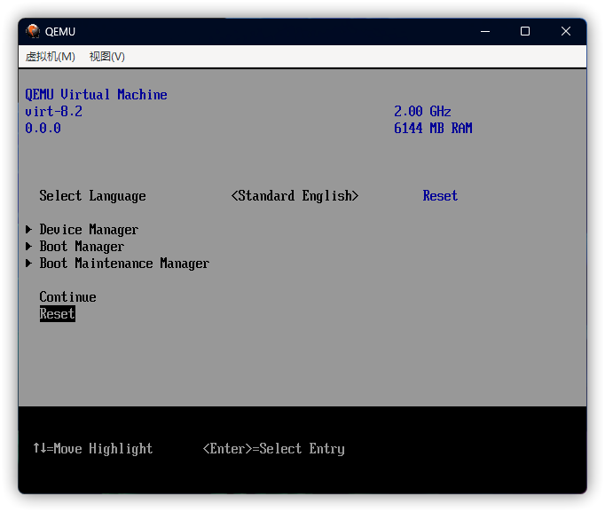Viewport: 605px width, 512px height.
Task: Expand the Boot Manager arrow
Action: coord(28,246)
